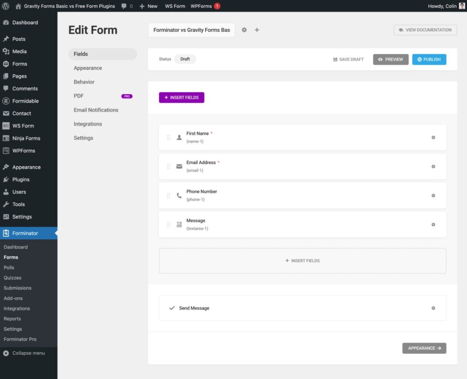
Task: Click the drag handle on the Message field
Action: [x=168, y=224]
